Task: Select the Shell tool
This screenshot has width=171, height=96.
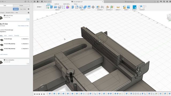Action: tap(81, 7)
